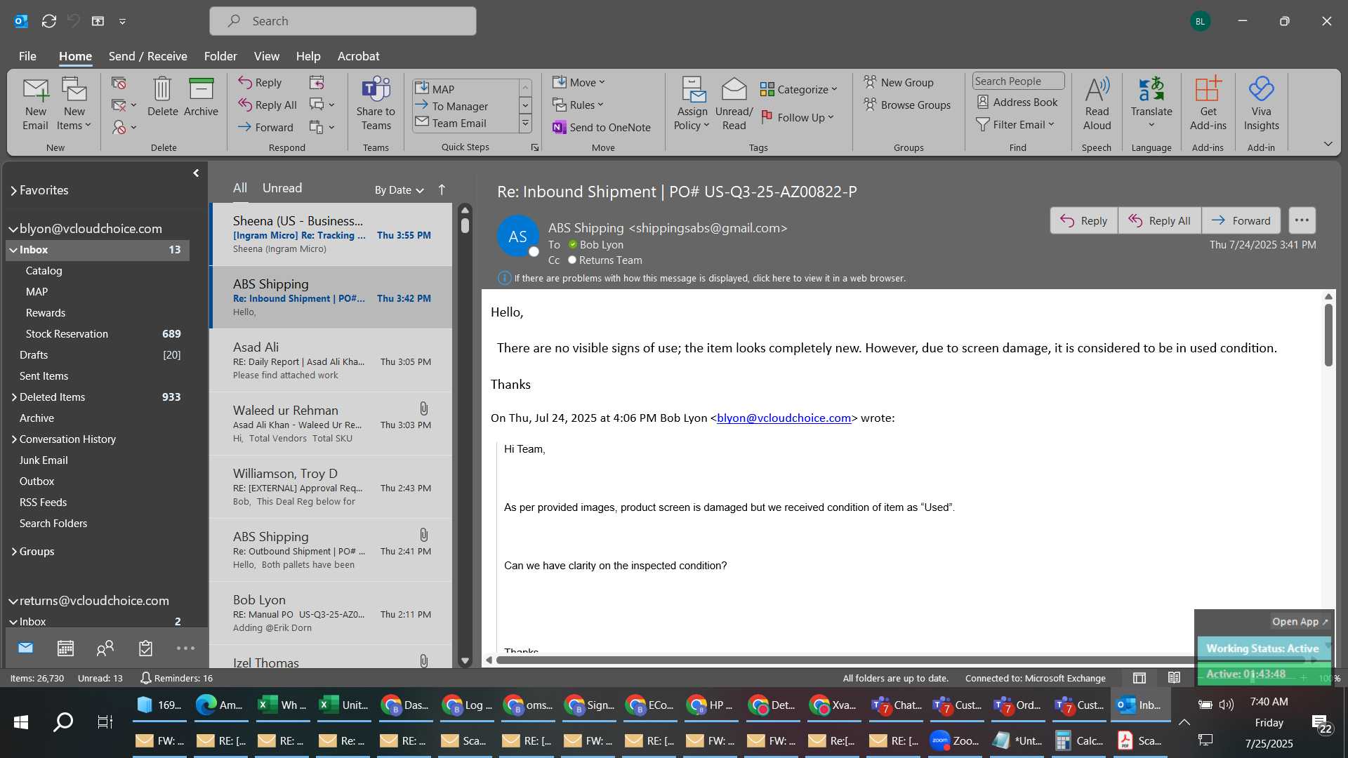Screen dimensions: 1348x758
Task: Open Tasks view icon
Action: (145, 648)
